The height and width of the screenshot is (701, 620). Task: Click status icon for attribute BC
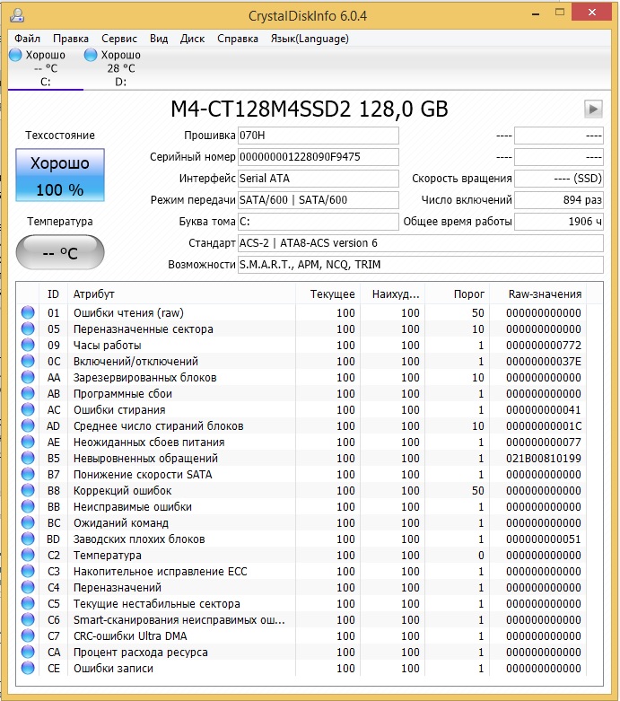coord(28,522)
